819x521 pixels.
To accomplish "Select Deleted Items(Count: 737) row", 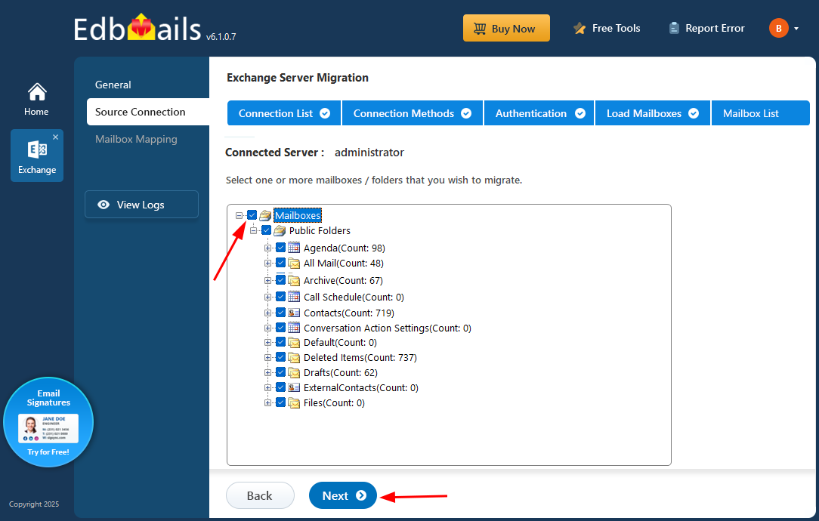I will click(x=360, y=358).
